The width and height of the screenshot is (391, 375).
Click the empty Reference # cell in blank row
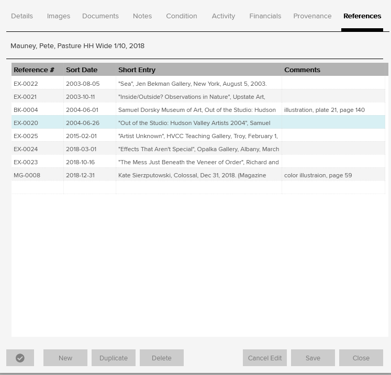click(x=37, y=187)
